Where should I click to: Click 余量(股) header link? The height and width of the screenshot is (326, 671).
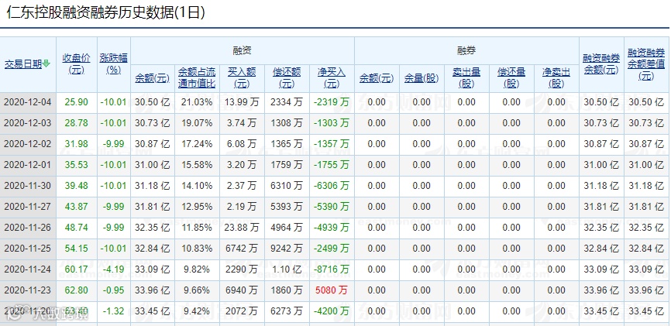point(422,78)
